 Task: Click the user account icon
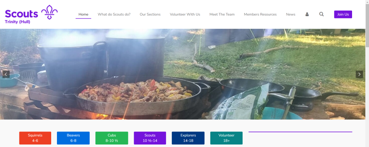pyautogui.click(x=307, y=14)
